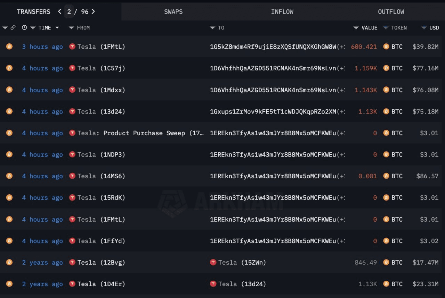Open the VALUE column filter
The width and height of the screenshot is (445, 298).
click(x=356, y=27)
